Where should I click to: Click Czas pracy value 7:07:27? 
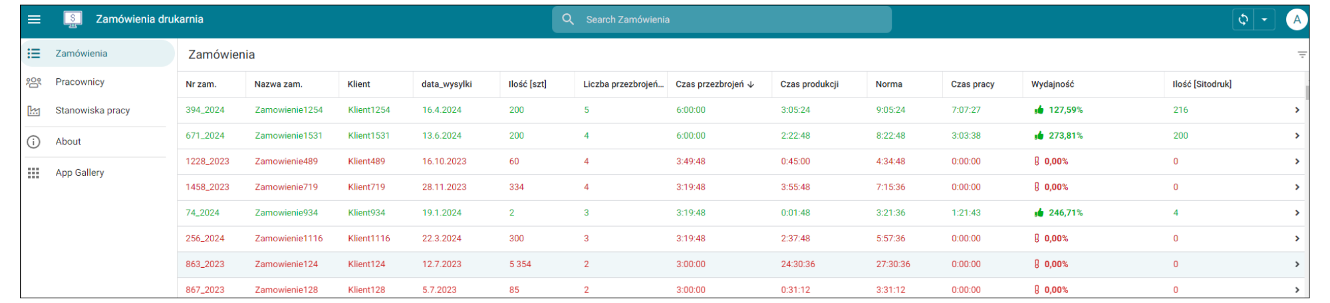coord(966,110)
